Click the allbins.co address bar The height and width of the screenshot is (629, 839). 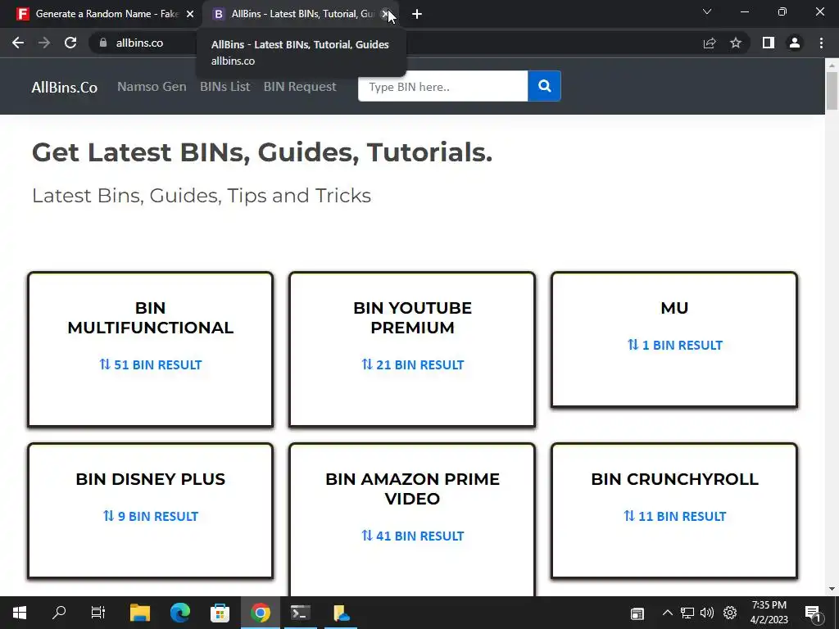(139, 43)
